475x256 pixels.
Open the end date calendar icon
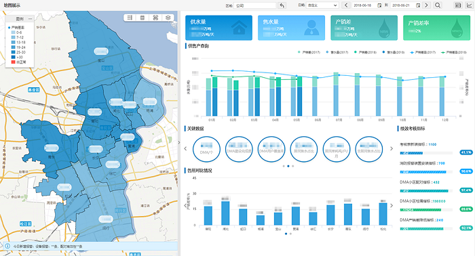pyautogui.click(x=418, y=5)
